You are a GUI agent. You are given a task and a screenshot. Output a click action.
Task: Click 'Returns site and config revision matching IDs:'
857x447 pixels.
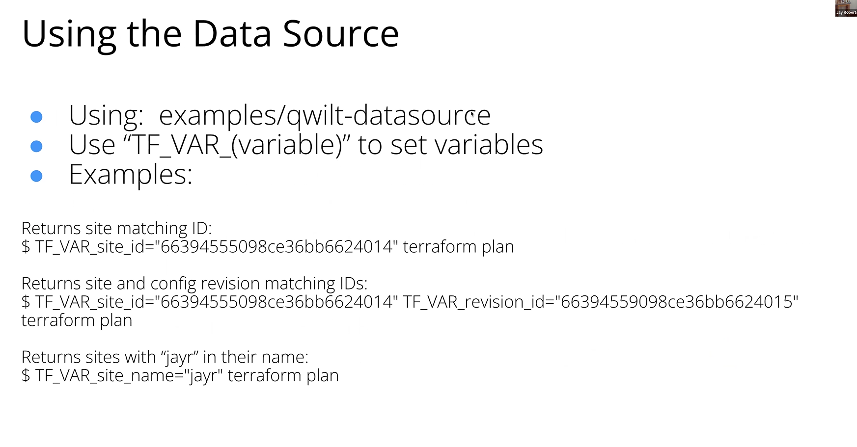point(194,284)
